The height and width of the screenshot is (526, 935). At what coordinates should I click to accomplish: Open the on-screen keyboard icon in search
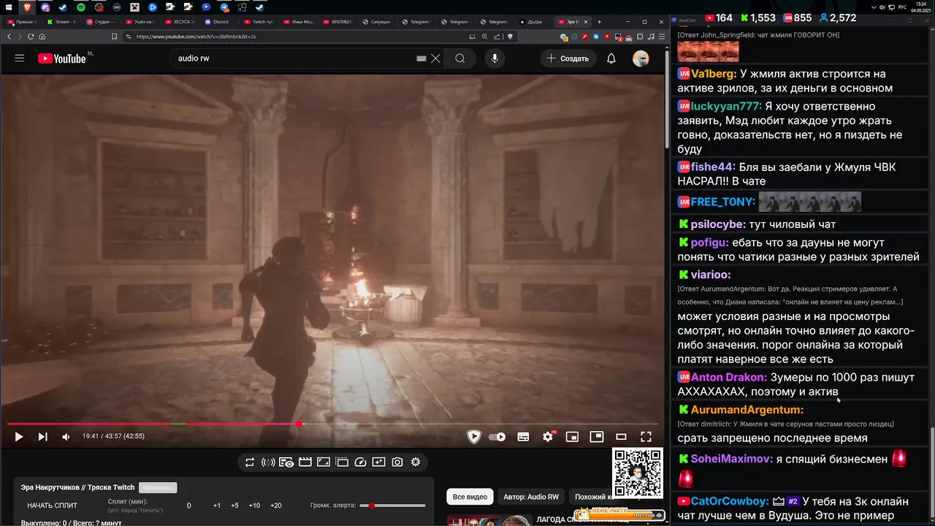[421, 58]
